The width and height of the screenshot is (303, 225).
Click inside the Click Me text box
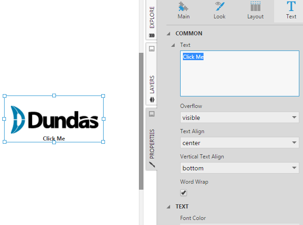click(x=240, y=73)
